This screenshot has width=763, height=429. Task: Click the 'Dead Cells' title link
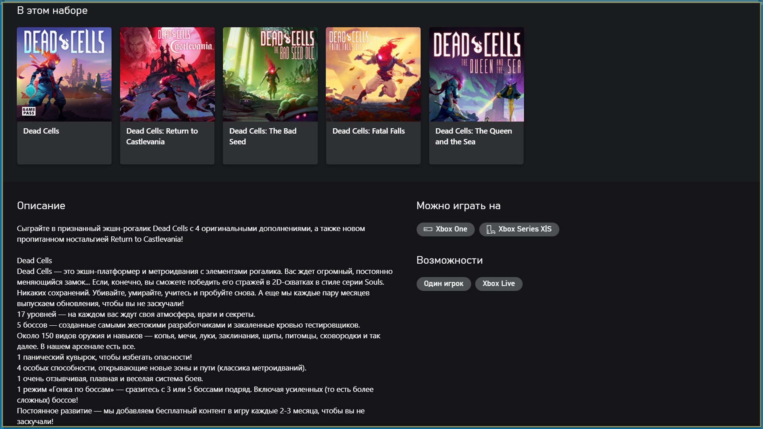(41, 131)
